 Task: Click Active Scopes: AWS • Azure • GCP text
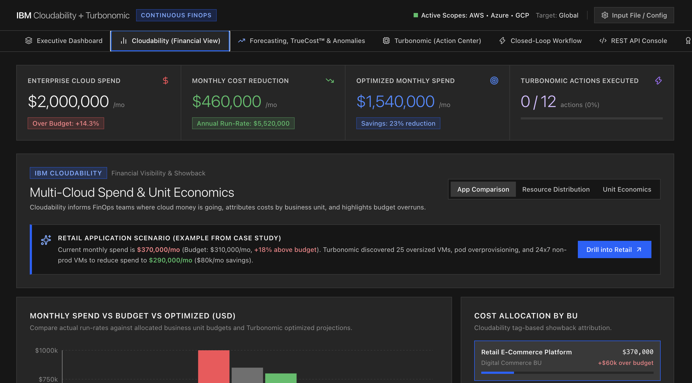tap(475, 15)
